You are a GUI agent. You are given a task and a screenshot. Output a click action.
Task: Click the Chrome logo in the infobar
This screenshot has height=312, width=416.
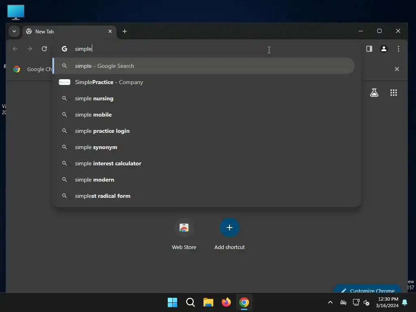click(x=17, y=69)
